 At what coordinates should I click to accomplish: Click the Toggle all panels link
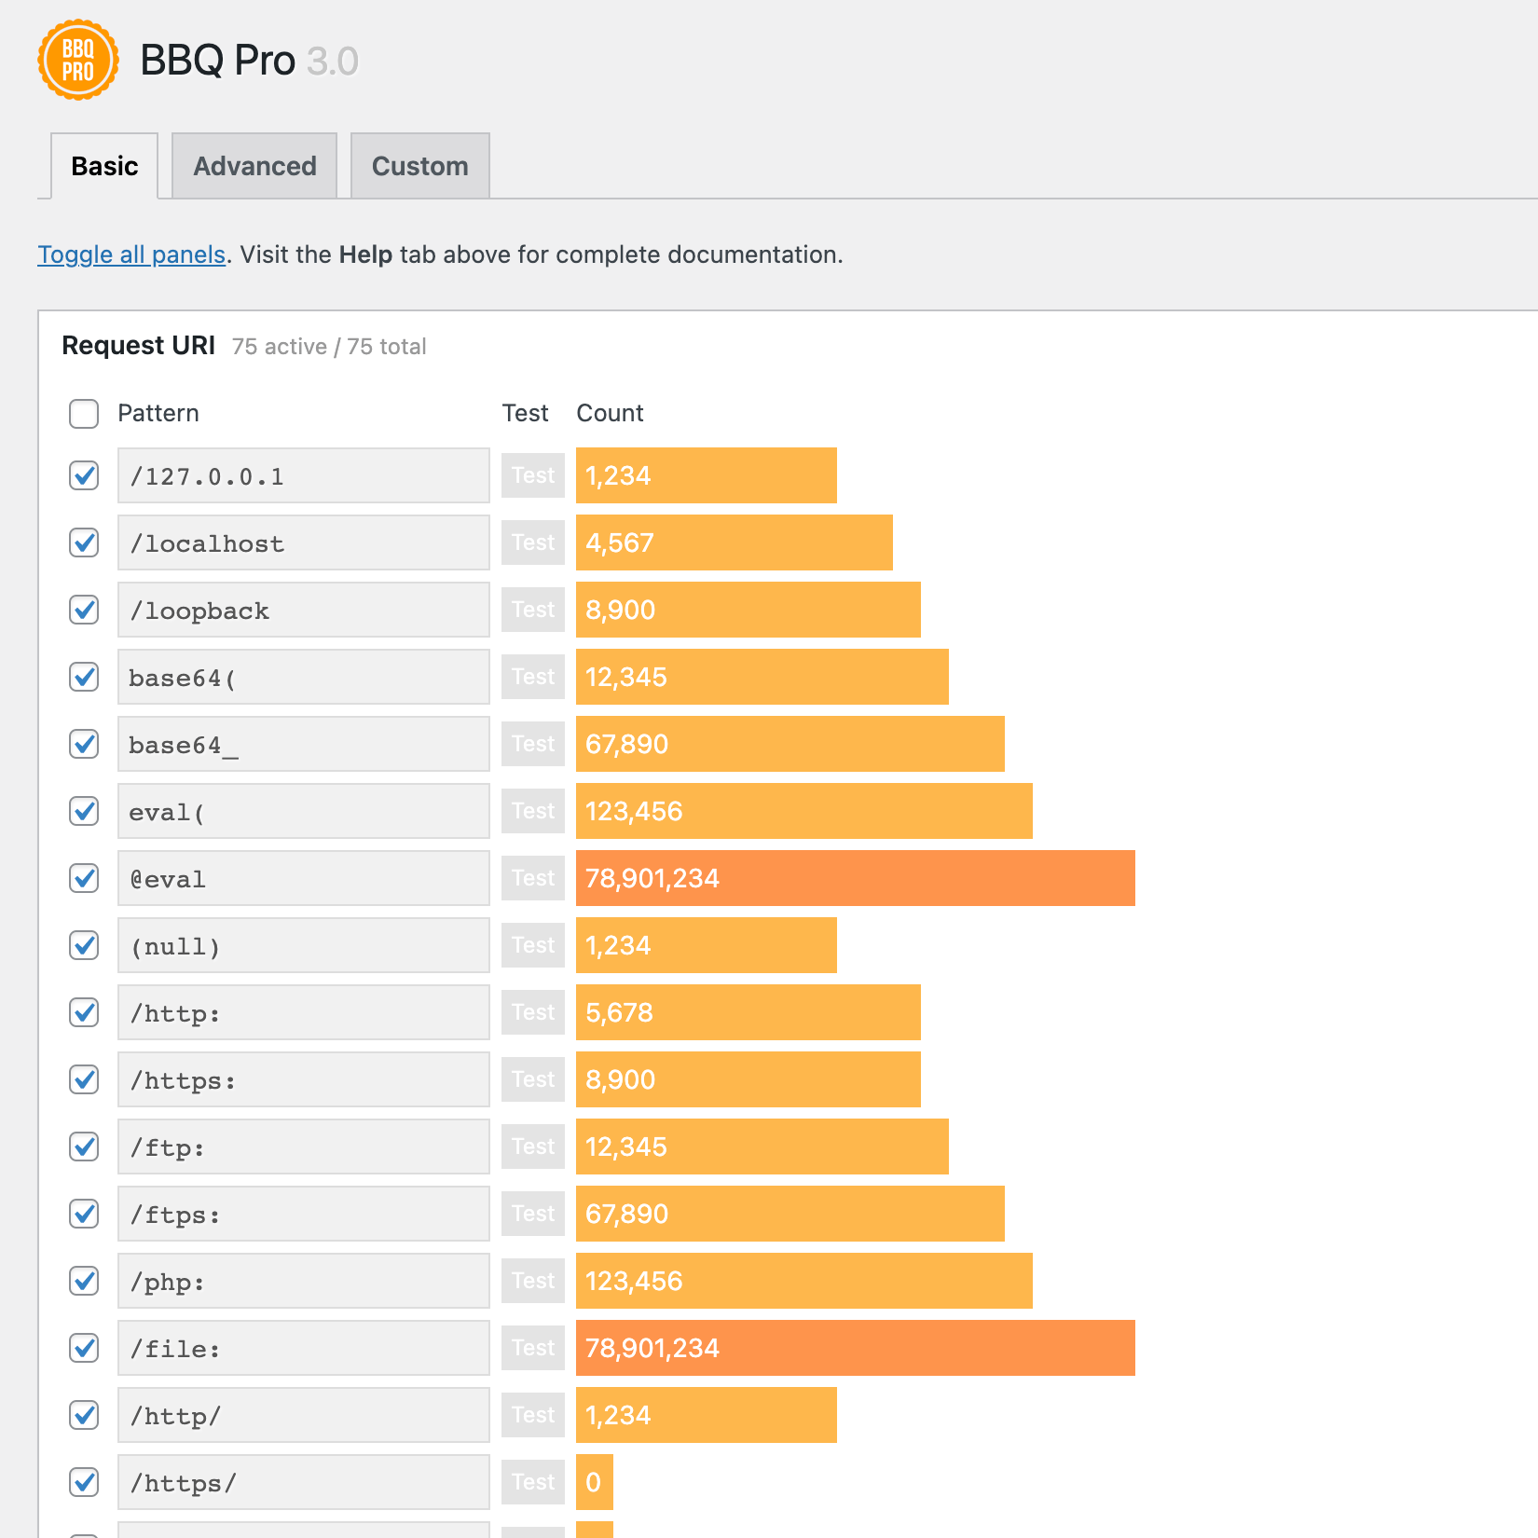point(131,254)
